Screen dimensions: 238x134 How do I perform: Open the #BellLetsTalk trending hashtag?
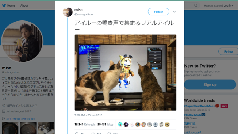(193, 115)
